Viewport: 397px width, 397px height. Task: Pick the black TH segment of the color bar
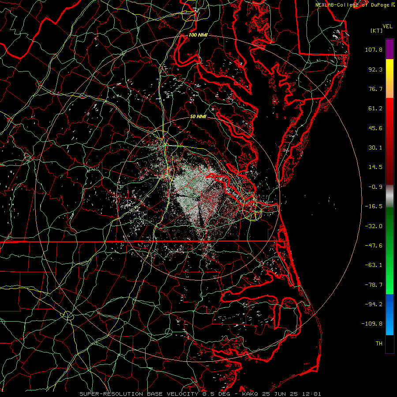click(x=390, y=344)
